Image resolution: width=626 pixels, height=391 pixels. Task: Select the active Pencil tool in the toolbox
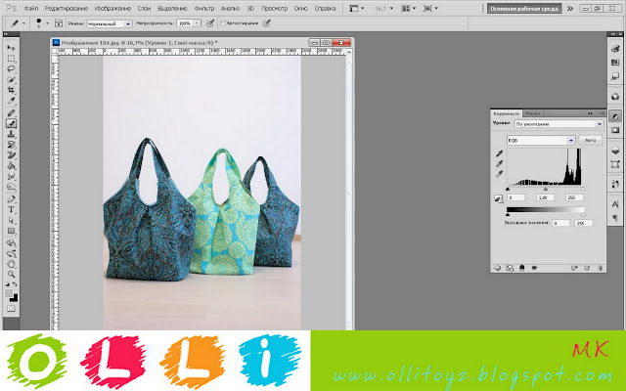(x=11, y=124)
